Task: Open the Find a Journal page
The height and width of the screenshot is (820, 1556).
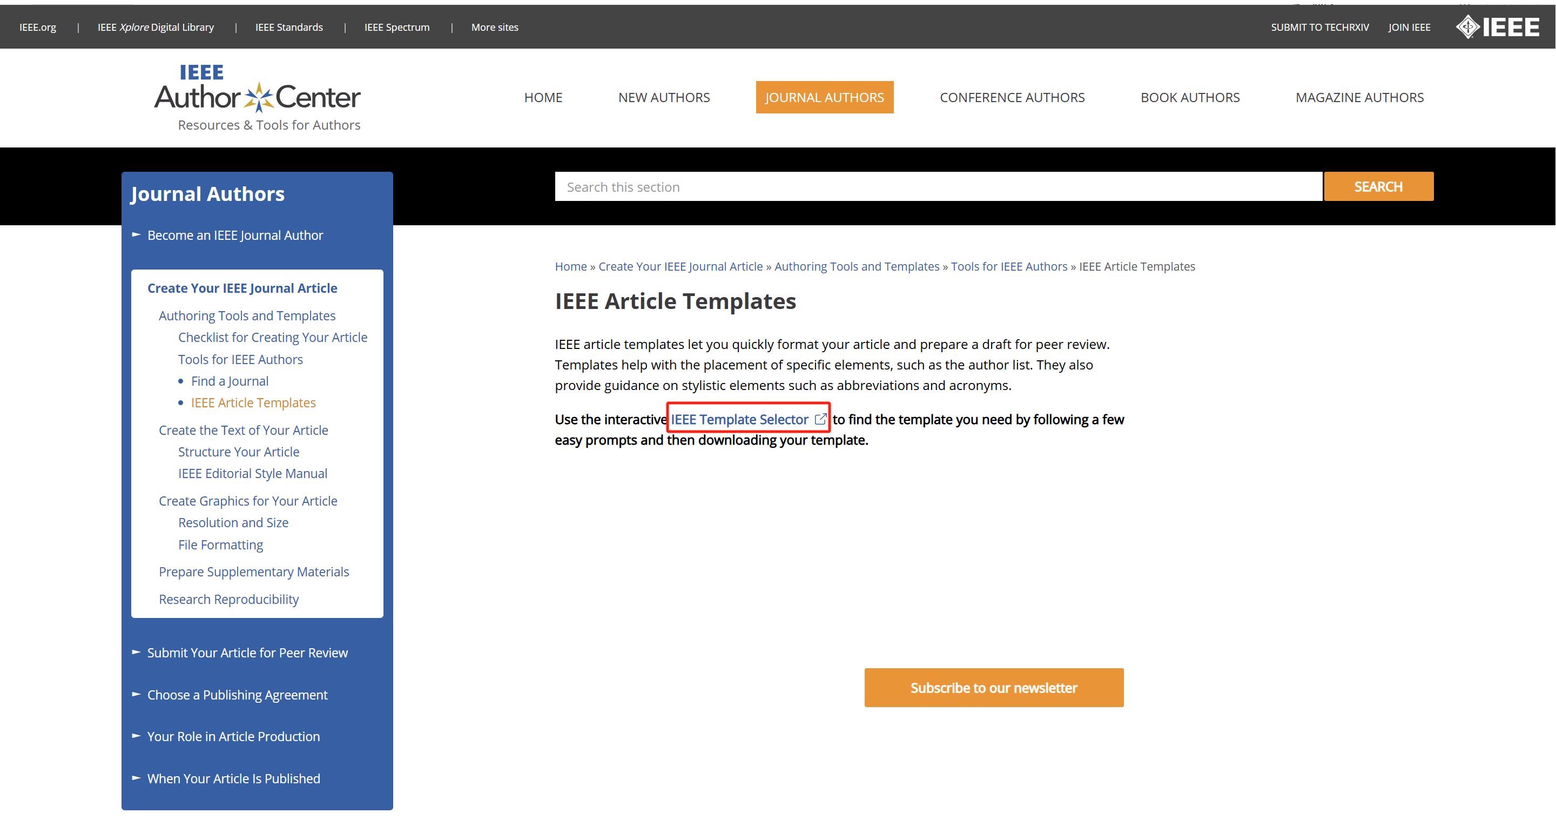Action: [x=230, y=381]
